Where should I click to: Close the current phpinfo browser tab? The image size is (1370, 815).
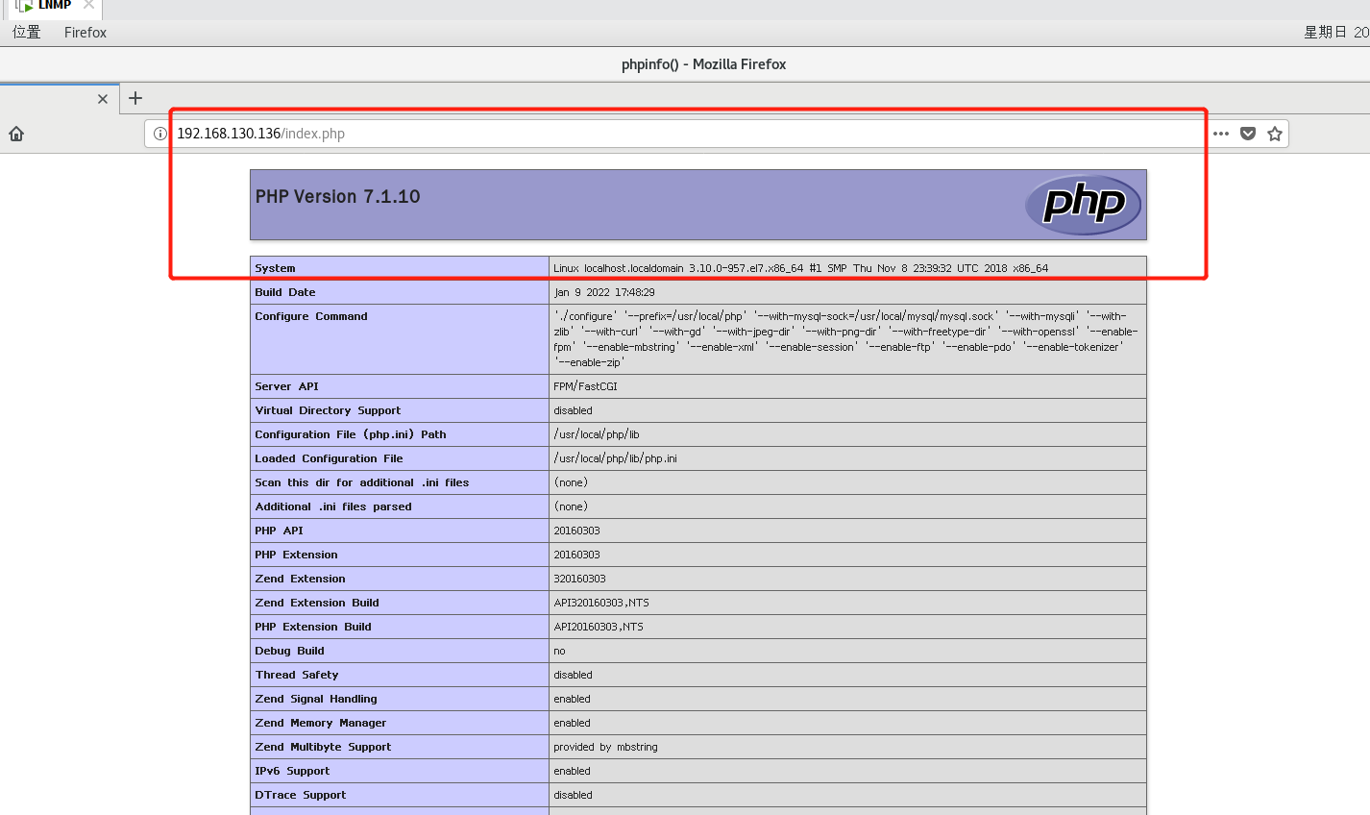(x=103, y=99)
